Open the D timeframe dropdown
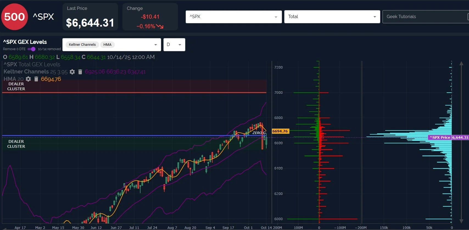Screen dimensions: 469x230 pos(174,45)
